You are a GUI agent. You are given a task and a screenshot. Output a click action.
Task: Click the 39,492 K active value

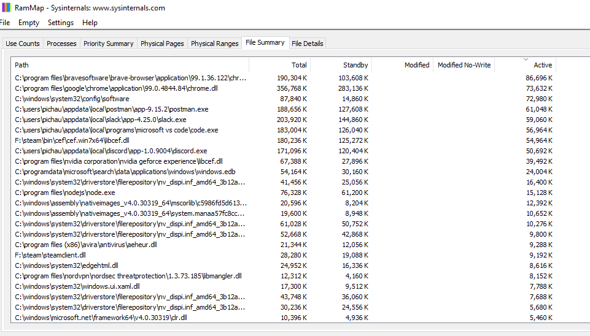pyautogui.click(x=539, y=162)
